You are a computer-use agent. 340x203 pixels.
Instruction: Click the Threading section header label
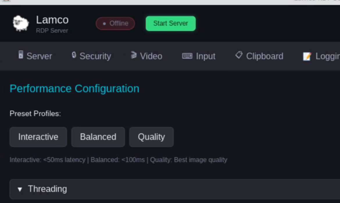(x=47, y=189)
